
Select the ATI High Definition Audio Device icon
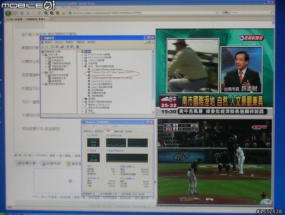click(x=89, y=69)
